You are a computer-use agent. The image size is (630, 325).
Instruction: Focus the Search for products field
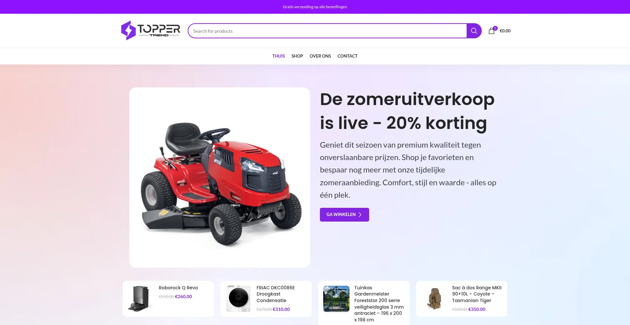coord(327,31)
